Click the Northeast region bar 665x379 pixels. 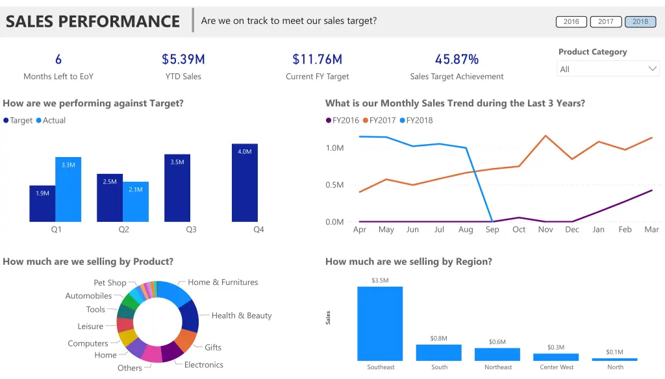point(497,354)
